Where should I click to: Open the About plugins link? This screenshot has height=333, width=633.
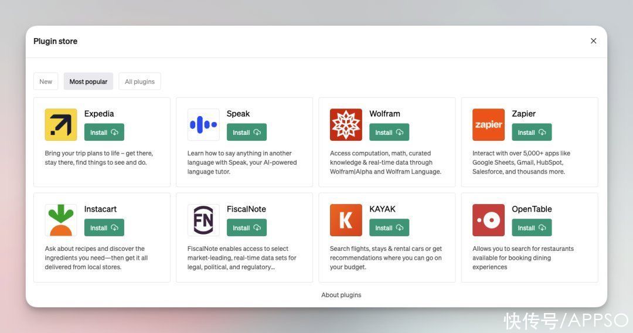click(341, 295)
